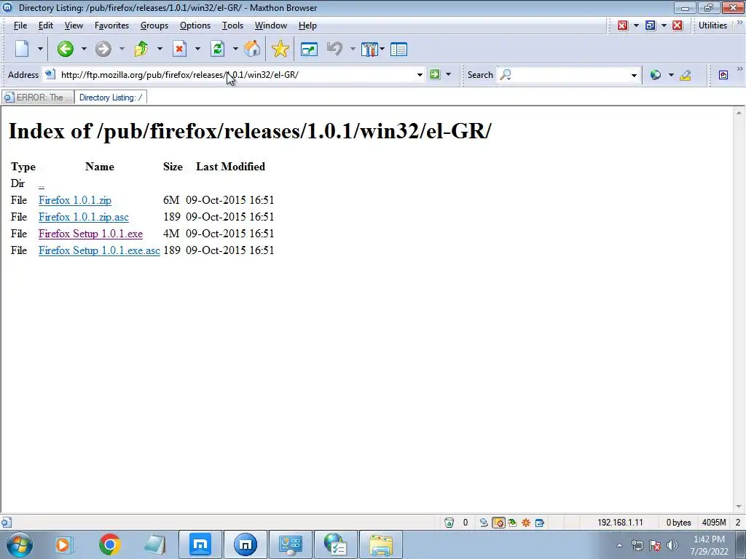Click the full screen window toolbar icon
746x559 pixels.
[309, 49]
